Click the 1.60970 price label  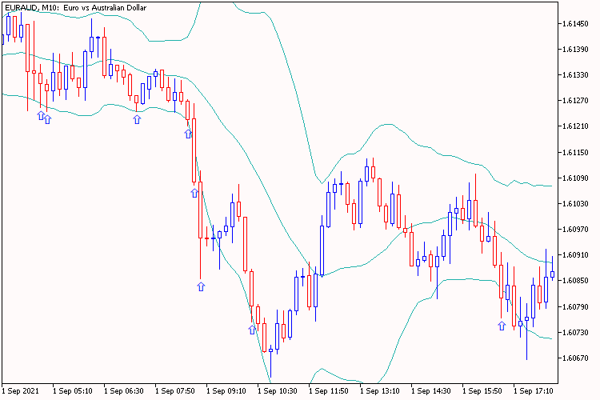click(x=575, y=230)
